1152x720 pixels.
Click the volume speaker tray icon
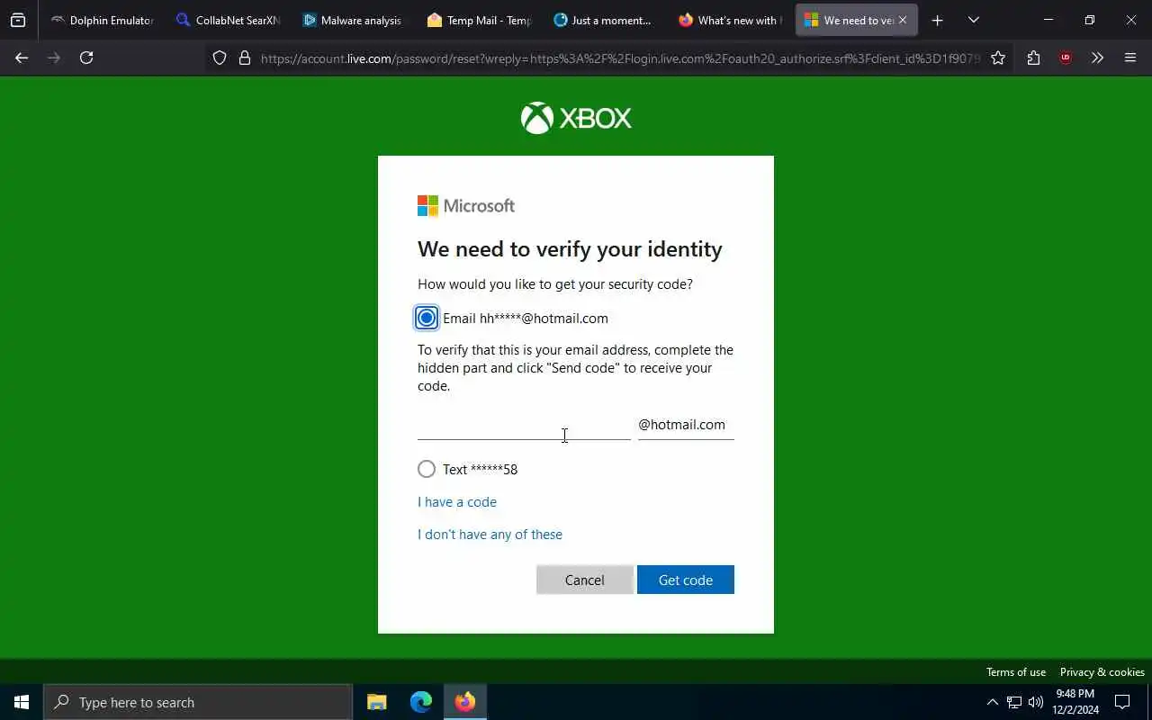[1036, 702]
